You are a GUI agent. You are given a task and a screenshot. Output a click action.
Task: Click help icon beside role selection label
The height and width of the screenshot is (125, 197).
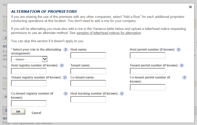click(66, 50)
